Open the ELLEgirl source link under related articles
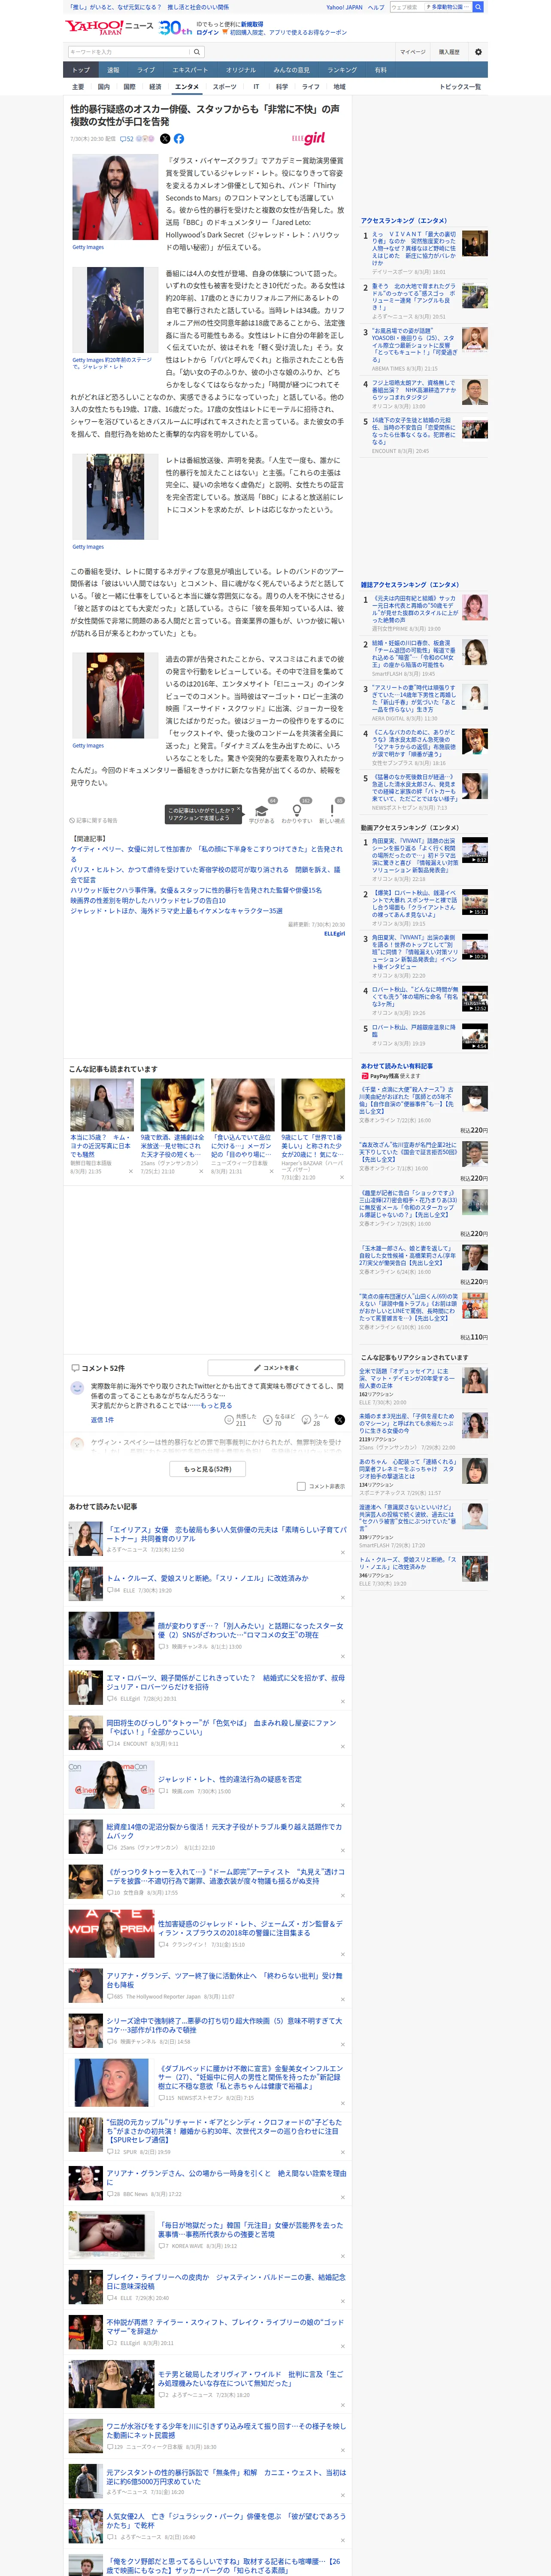 point(334,934)
